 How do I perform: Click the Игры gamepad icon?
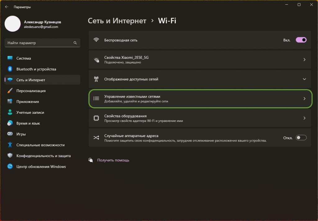click(10, 134)
